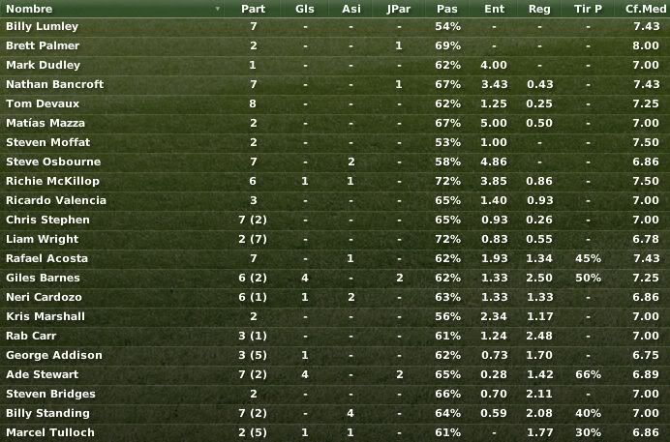Sort table by Asi column
The image size is (670, 442).
pos(351,9)
